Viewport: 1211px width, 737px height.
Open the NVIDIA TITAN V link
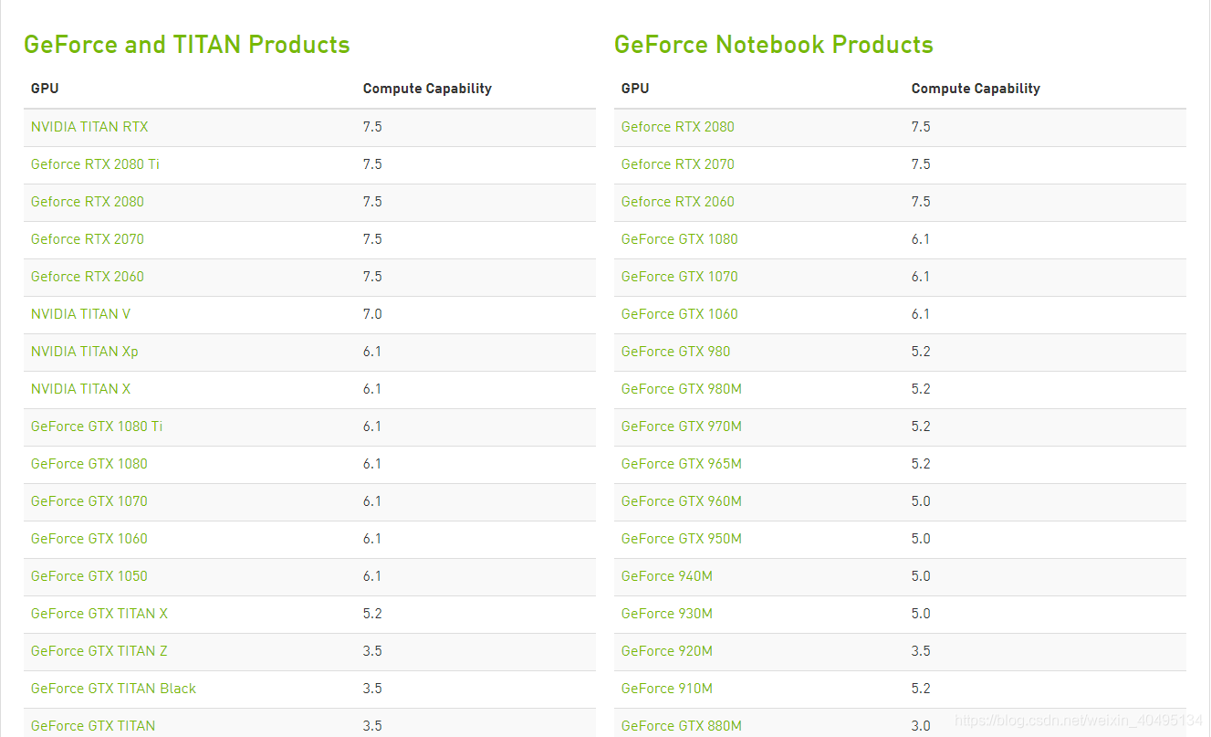80,314
